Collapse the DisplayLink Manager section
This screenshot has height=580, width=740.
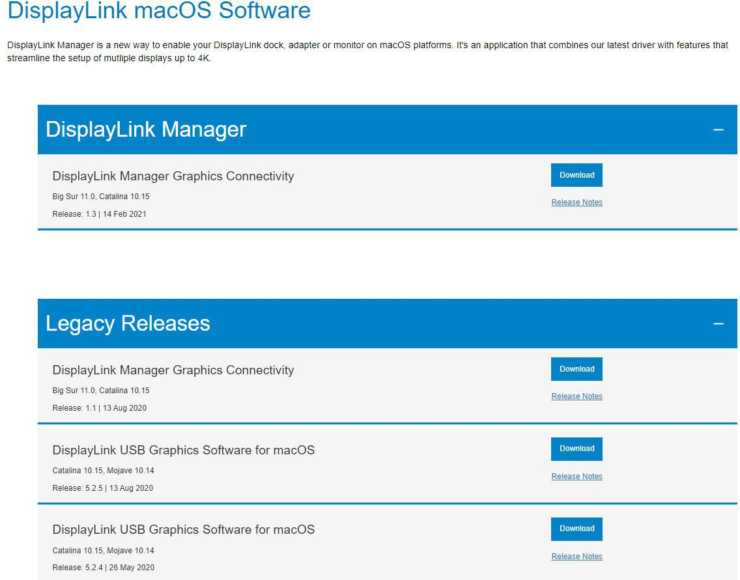pyautogui.click(x=719, y=130)
